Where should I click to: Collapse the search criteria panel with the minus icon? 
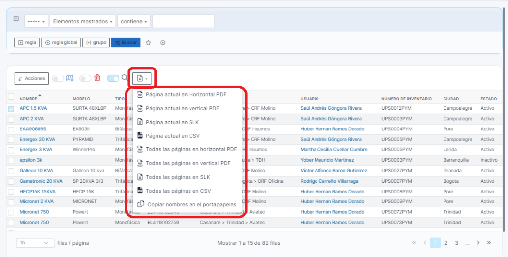click(16, 19)
